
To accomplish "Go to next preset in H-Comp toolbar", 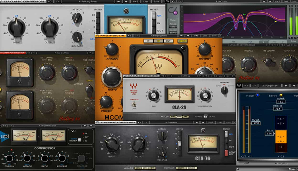I will point(188,35).
